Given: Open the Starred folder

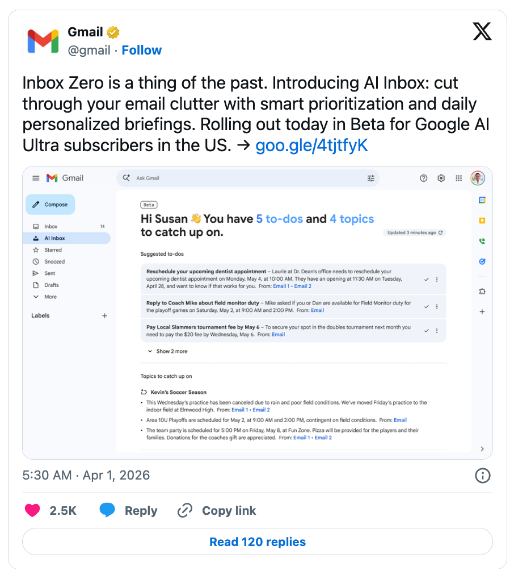Looking at the screenshot, I should pyautogui.click(x=53, y=250).
